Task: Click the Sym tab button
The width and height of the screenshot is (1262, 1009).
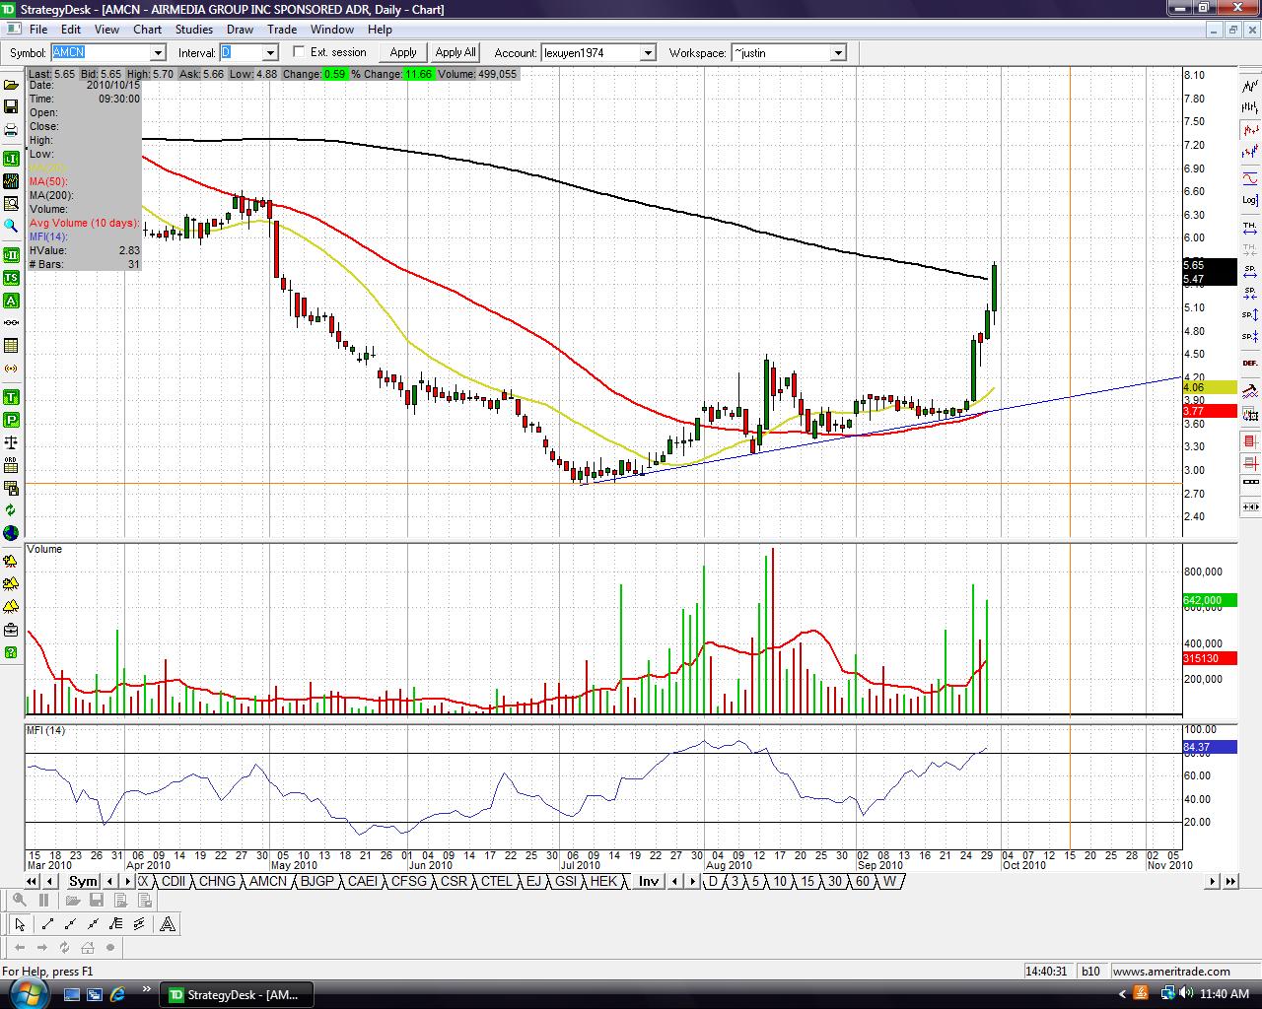Action: click(x=83, y=882)
